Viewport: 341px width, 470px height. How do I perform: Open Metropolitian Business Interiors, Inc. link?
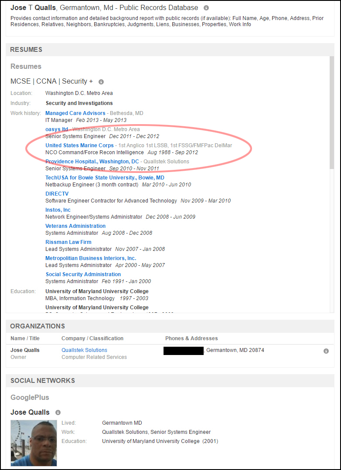[x=91, y=258]
